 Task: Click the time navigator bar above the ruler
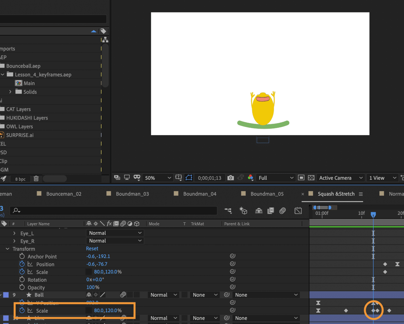322,207
